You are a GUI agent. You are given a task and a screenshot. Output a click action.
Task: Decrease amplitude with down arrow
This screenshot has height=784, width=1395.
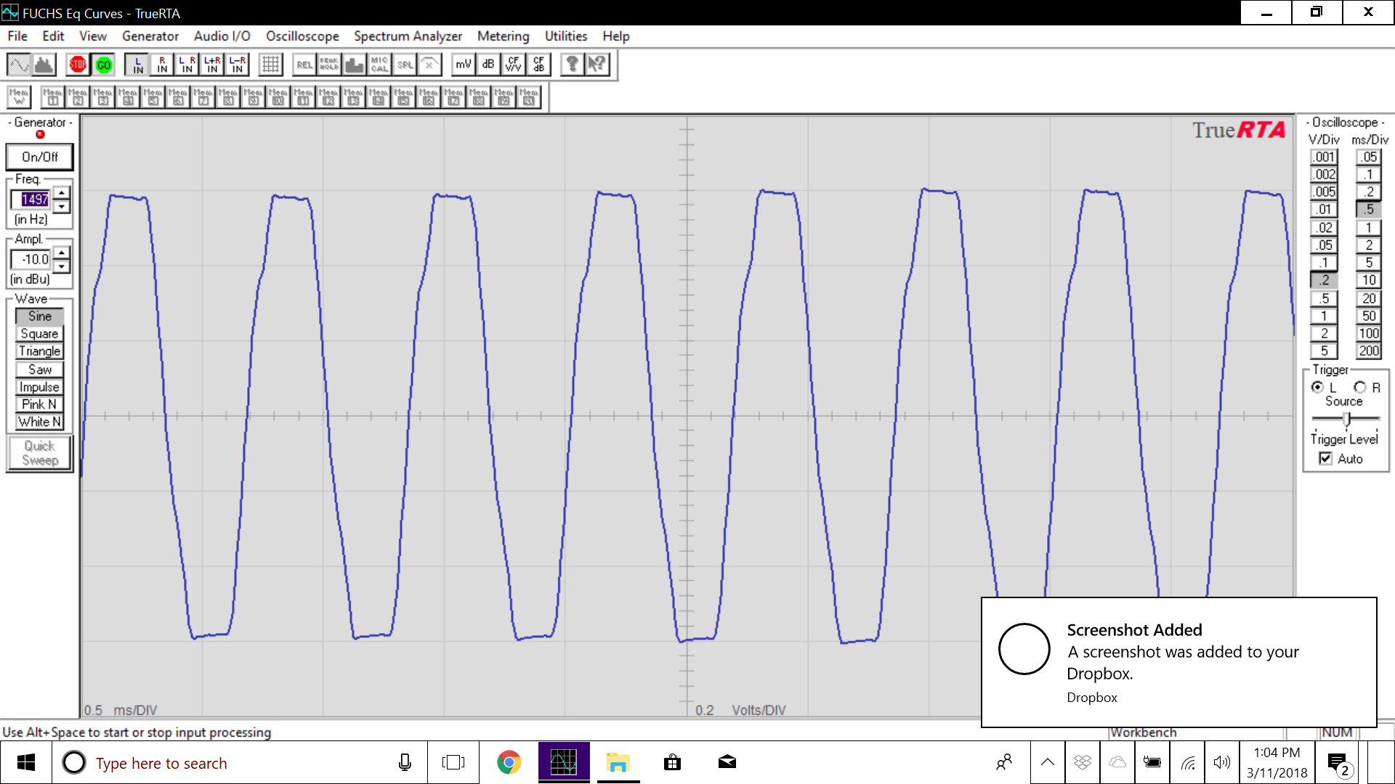[x=62, y=266]
